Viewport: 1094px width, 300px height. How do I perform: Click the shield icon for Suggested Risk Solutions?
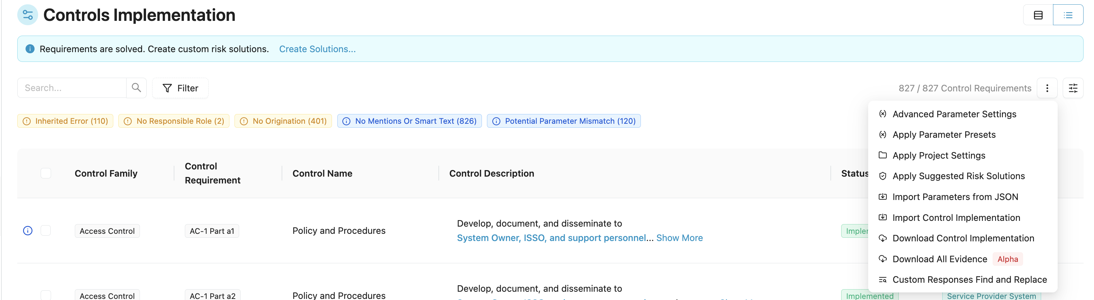883,176
